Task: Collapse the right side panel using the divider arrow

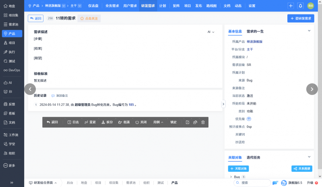Action: click(x=223, y=104)
